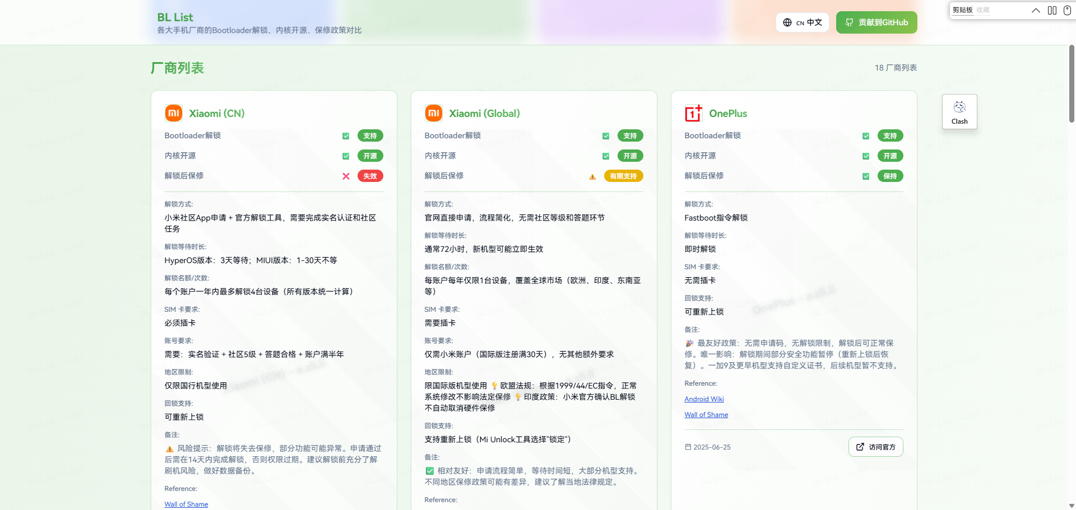Click the 18 厂商列表 count text
Image resolution: width=1076 pixels, height=510 pixels.
896,68
